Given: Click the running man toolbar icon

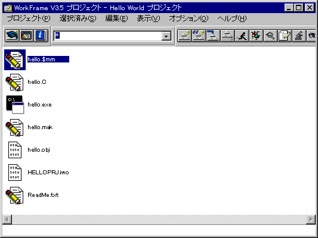Looking at the screenshot, I should (242, 36).
